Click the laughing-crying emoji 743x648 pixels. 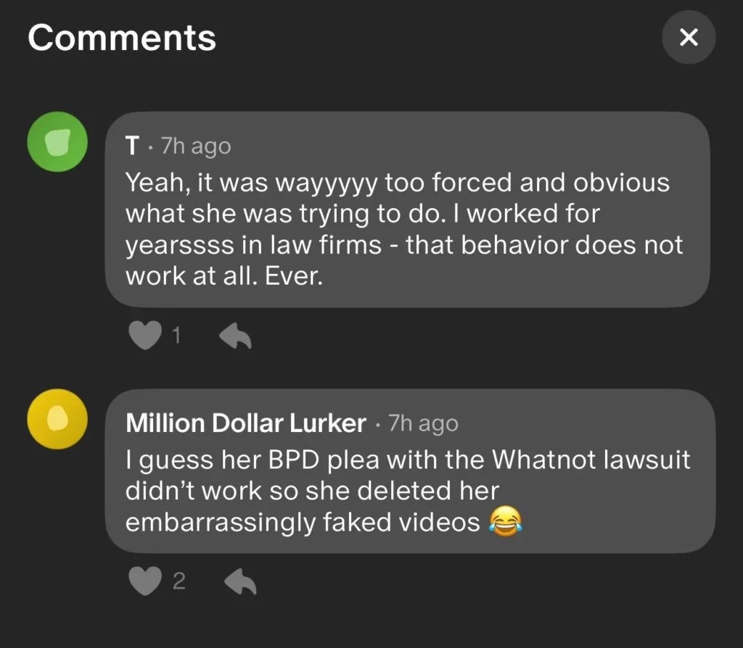505,522
